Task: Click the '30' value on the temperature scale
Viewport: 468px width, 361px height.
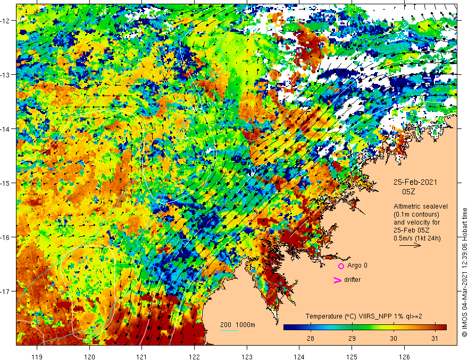Action: pos(394,338)
